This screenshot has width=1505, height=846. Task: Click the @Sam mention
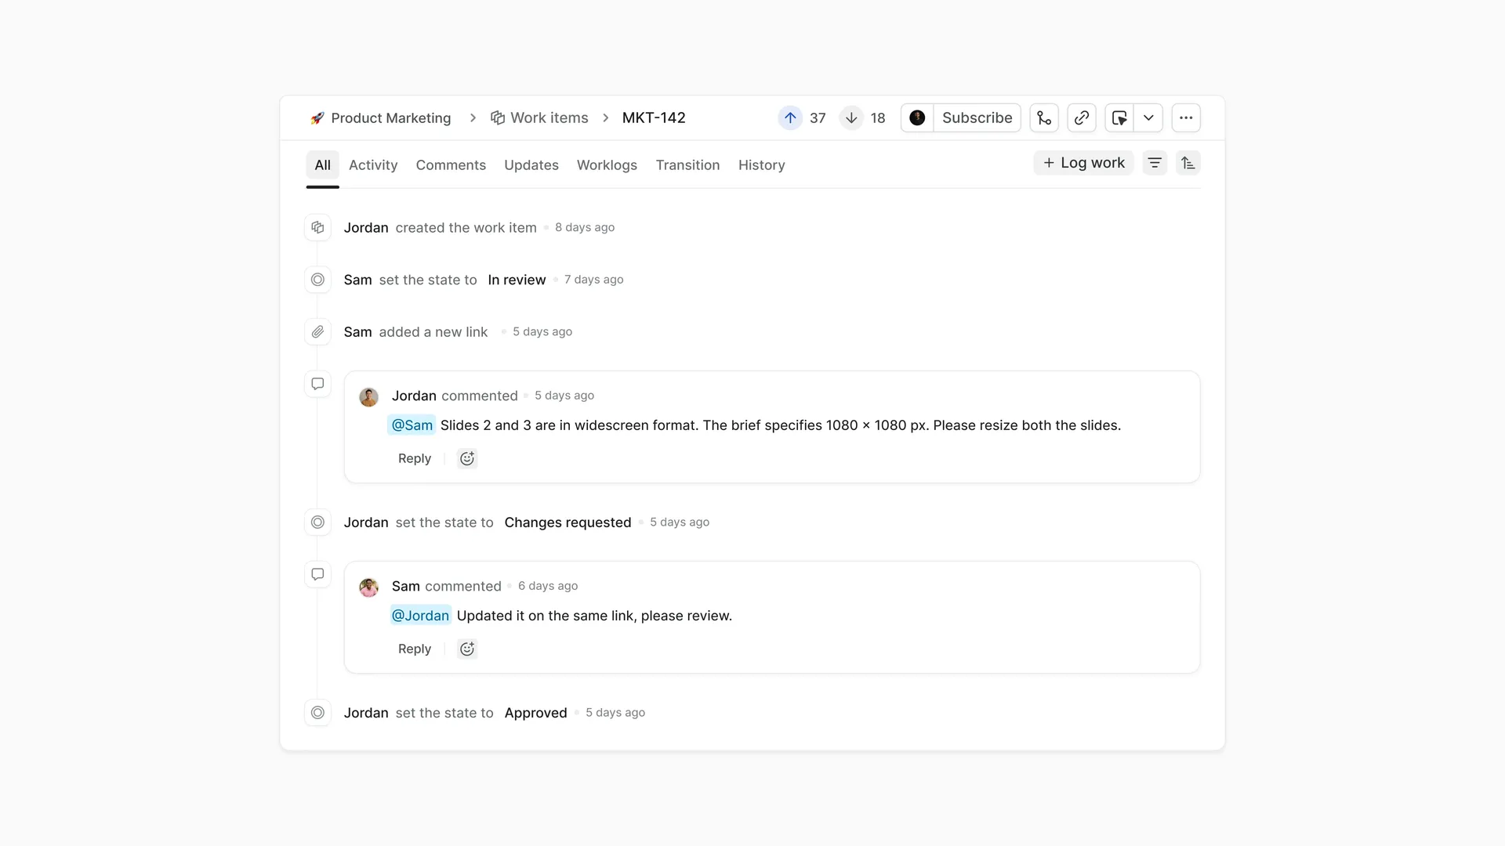pos(412,425)
